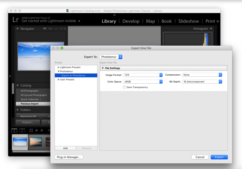Click the Import button in Lightroom
Image resolution: width=242 pixels, height=169 pixels.
click(x=28, y=122)
